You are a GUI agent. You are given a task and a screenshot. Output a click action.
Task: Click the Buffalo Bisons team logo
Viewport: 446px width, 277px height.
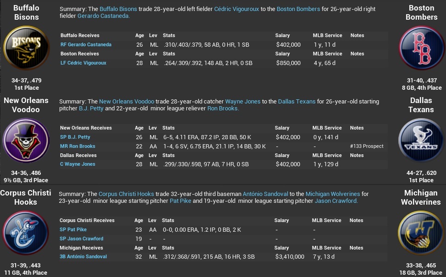(x=26, y=47)
